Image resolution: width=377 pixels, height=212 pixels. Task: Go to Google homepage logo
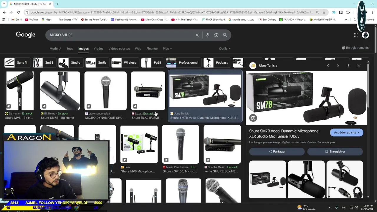(26, 35)
